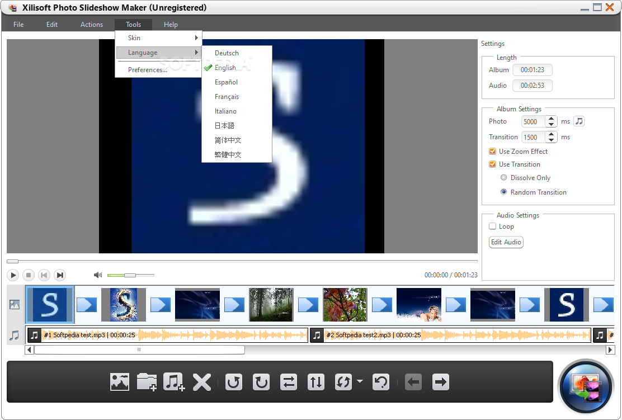
Task: Click the Transition duration field showing 1500
Action: (534, 137)
